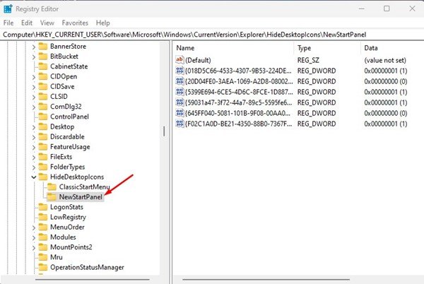
Task: Expand the BannerStore key
Action: point(33,47)
